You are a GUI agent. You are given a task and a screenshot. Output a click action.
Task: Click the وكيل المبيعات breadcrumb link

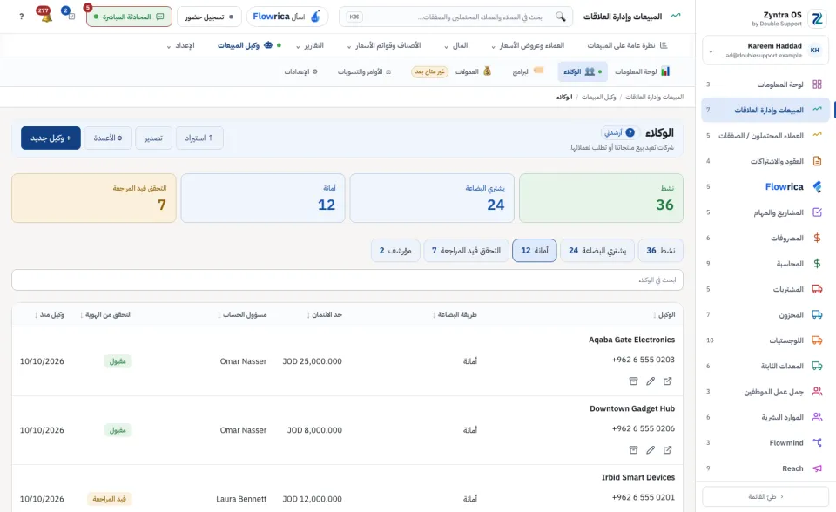(598, 97)
